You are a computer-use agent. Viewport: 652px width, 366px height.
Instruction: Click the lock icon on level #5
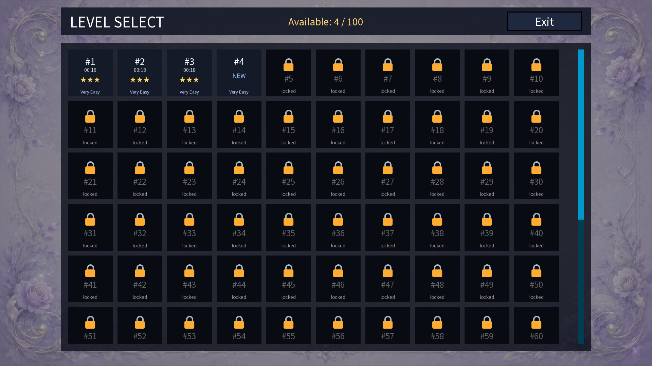(x=289, y=65)
